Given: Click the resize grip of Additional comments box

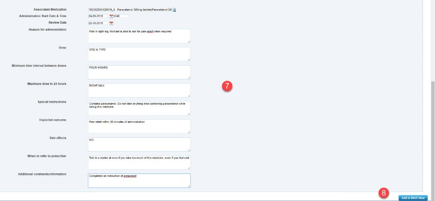Looking at the screenshot, I should (189, 186).
